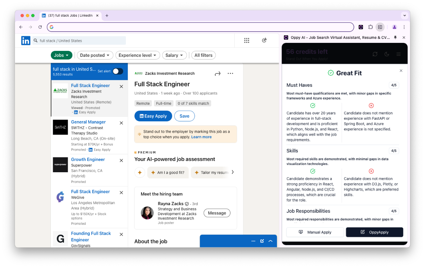
Task: Open the Oppy AI extension refresh icon
Action: (x=375, y=54)
